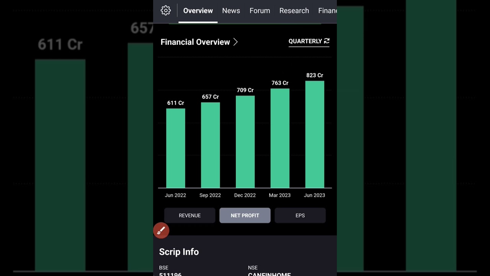The width and height of the screenshot is (490, 276).
Task: Click the 611 Cr value label
Action: click(176, 103)
